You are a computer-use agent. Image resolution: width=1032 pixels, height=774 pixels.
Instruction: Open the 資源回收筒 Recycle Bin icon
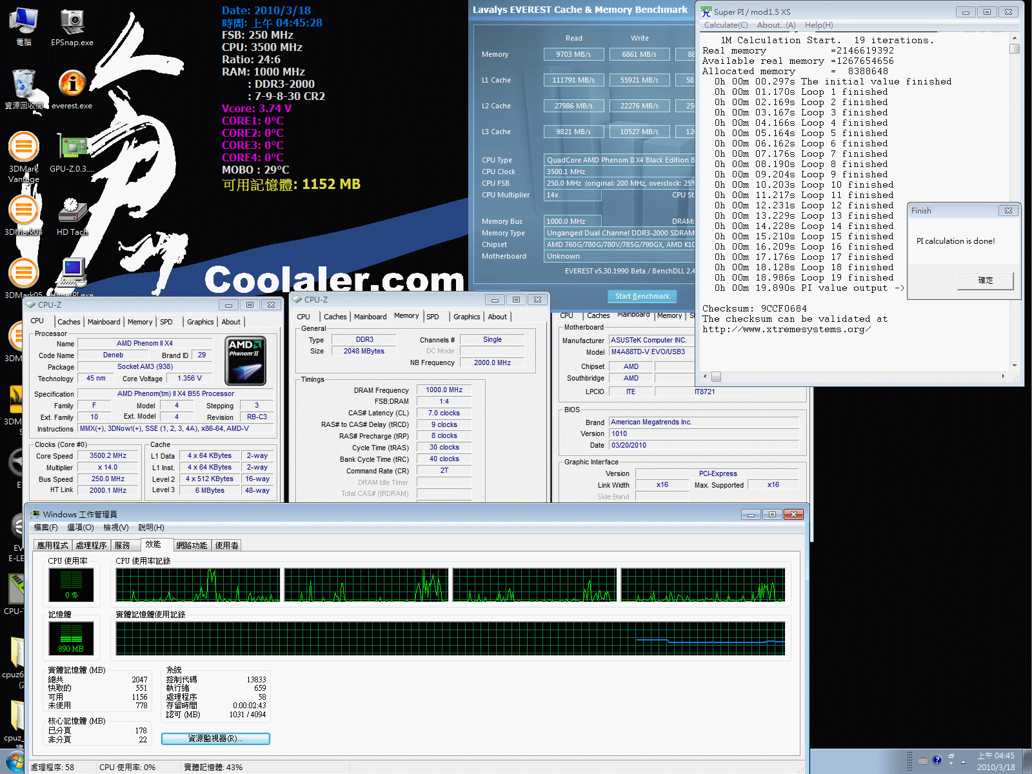(x=24, y=89)
